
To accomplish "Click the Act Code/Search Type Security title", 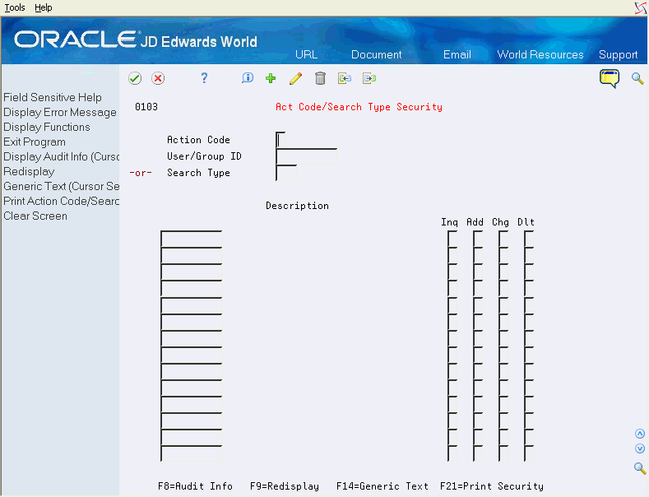I will click(359, 107).
